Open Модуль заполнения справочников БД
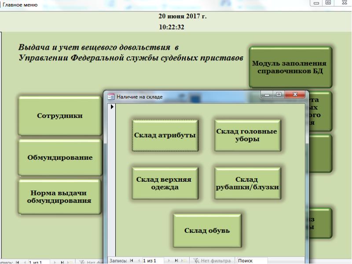The height and width of the screenshot is (264, 352). 290,67
